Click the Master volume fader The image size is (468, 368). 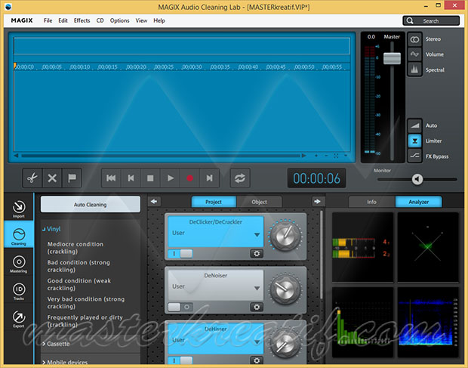point(392,58)
